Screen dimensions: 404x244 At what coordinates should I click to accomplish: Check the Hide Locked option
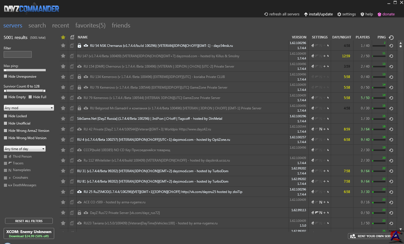click(6, 116)
